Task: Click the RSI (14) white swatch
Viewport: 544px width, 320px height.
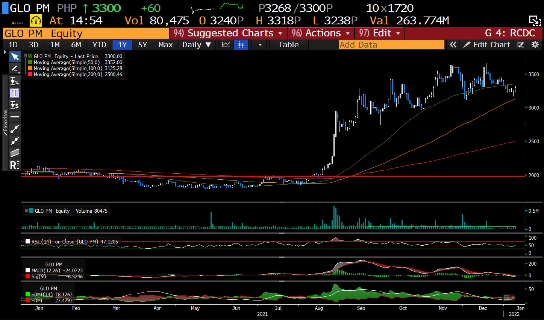Action: coord(27,242)
